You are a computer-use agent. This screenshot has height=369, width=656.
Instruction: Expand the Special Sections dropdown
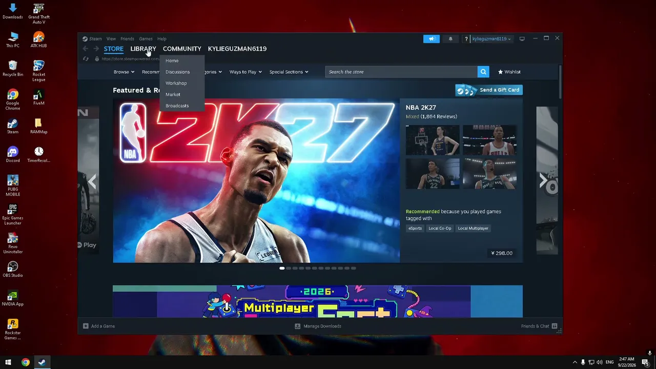[x=289, y=72]
